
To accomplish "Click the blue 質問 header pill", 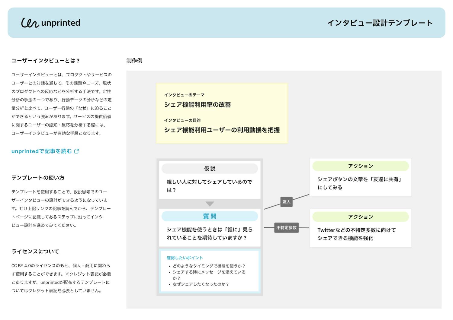I will tap(210, 216).
